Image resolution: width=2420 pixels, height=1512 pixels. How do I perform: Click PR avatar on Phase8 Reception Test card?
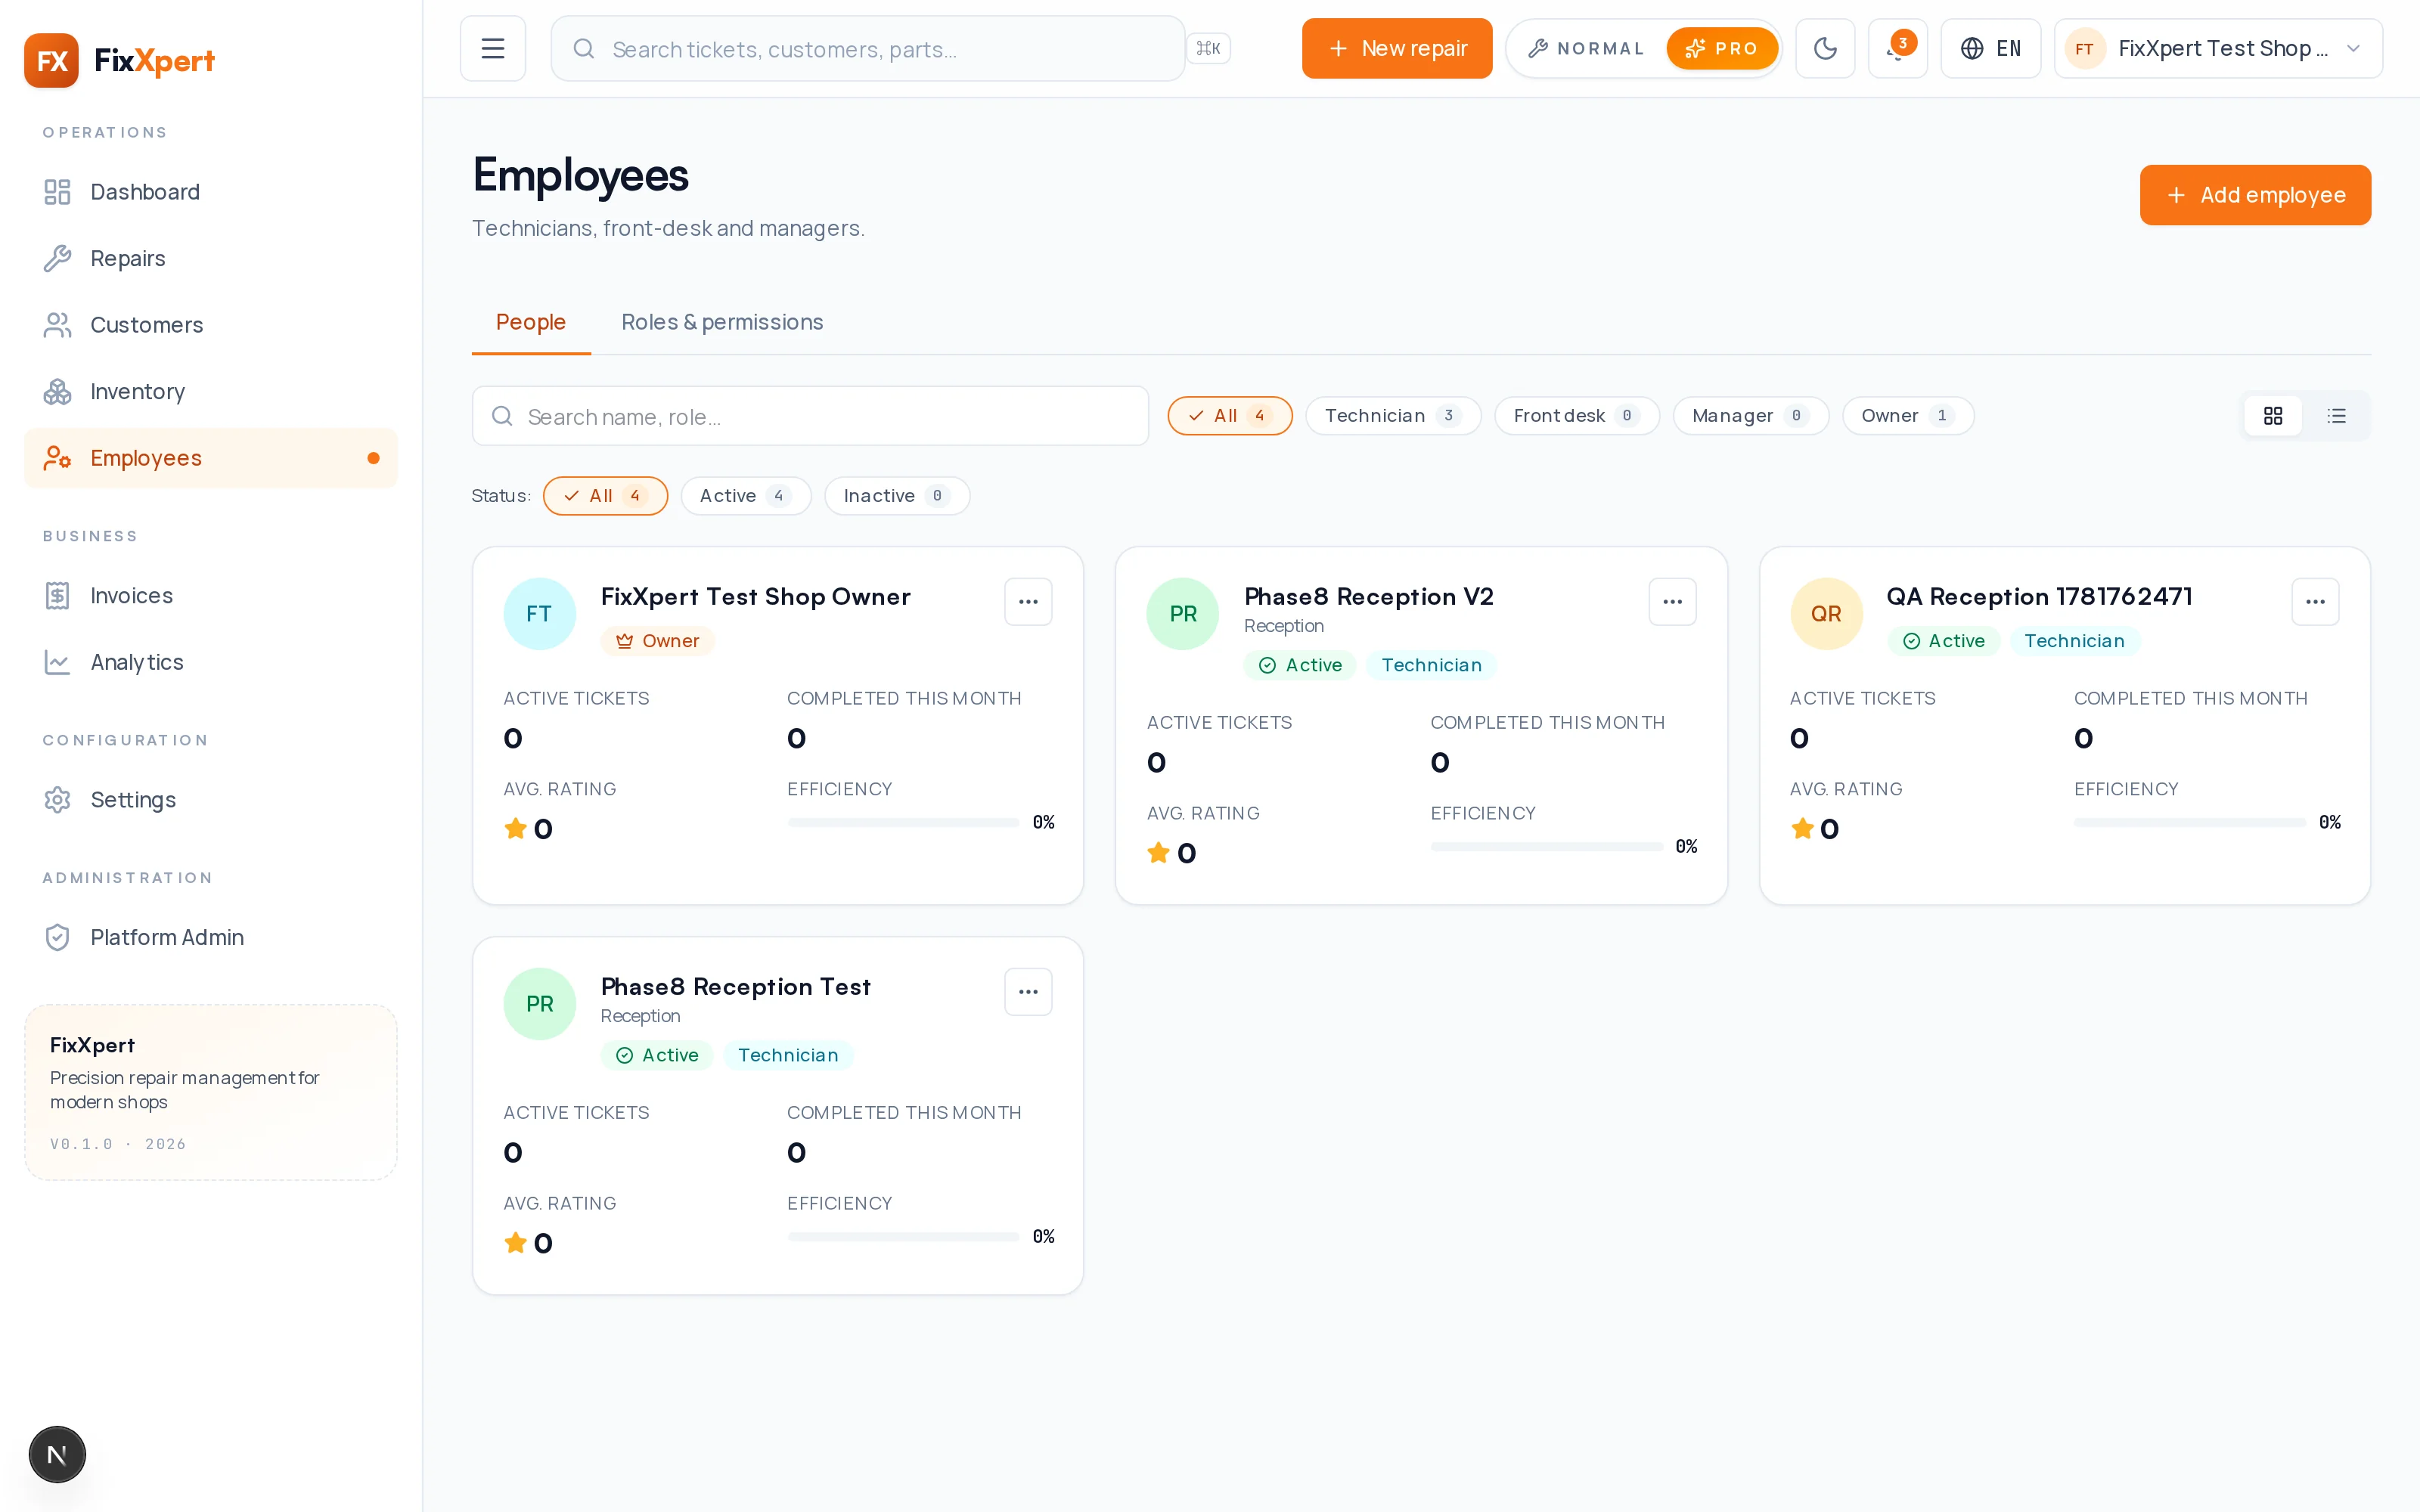tap(539, 1004)
